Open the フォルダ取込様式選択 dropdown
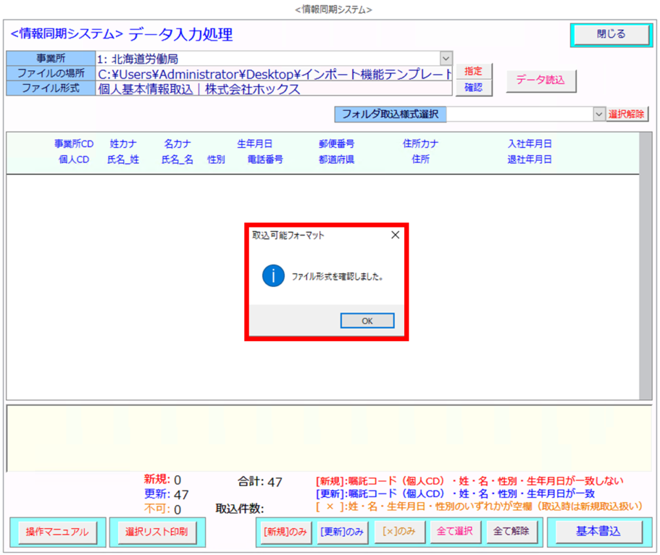The width and height of the screenshot is (660, 555). coord(599,114)
